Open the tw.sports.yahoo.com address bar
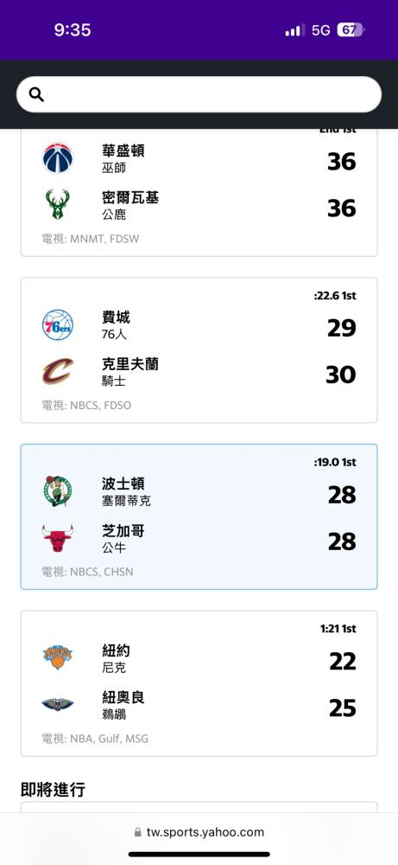The image size is (398, 865). [x=199, y=832]
